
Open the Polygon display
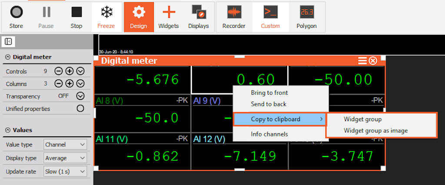pyautogui.click(x=306, y=17)
